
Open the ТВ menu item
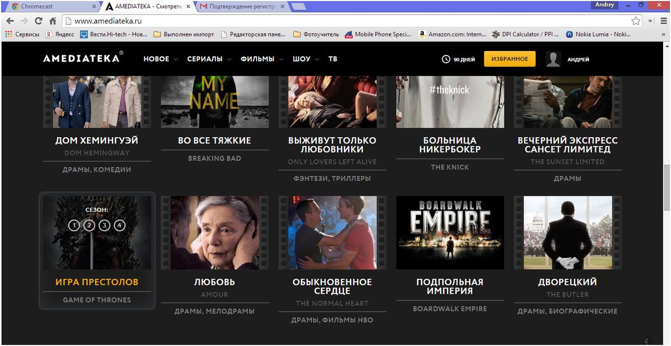[x=332, y=59]
